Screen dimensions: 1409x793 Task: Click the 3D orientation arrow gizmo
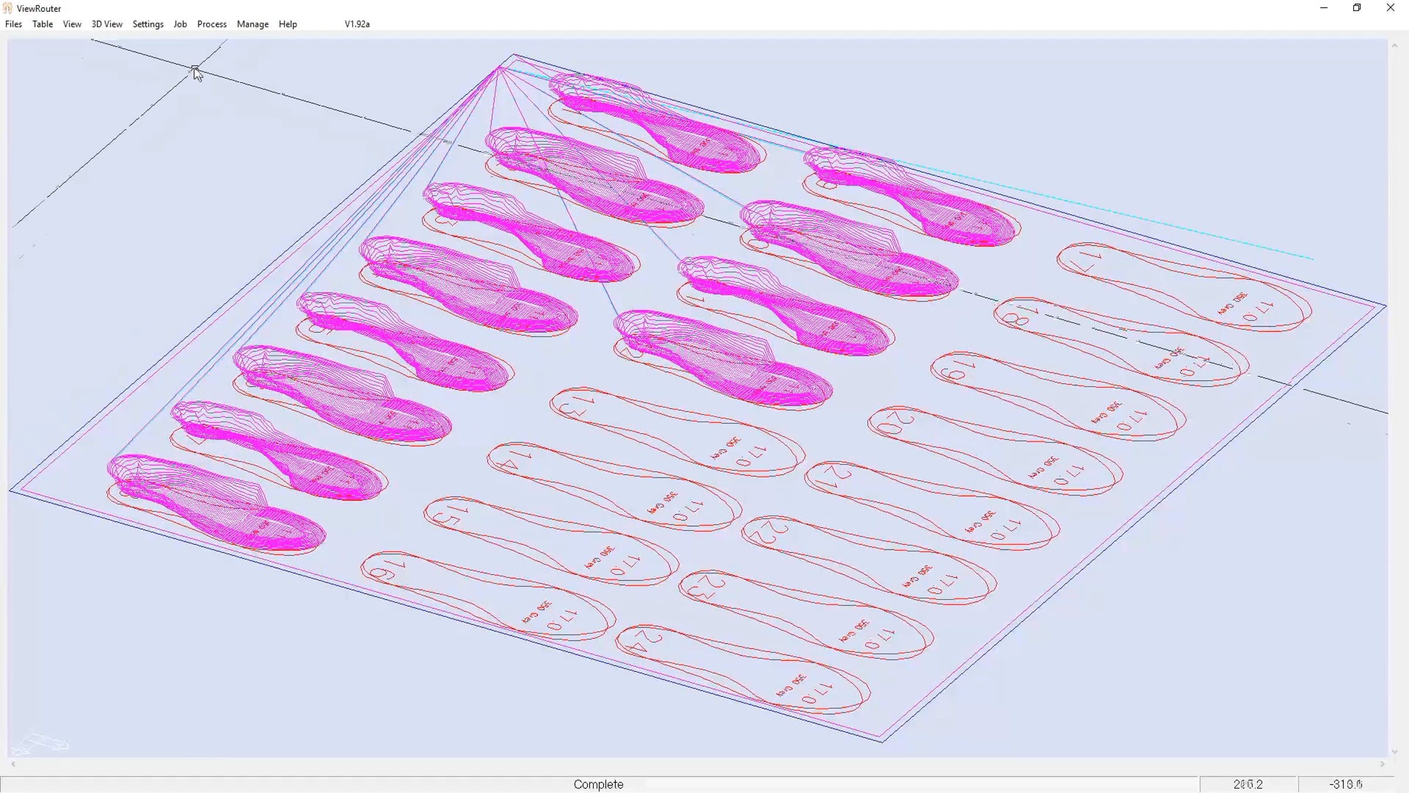(40, 744)
